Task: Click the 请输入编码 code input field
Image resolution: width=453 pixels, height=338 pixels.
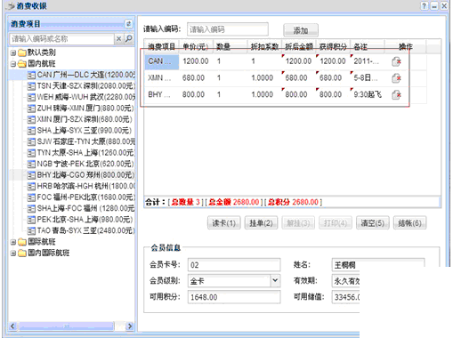Action: coord(228,29)
